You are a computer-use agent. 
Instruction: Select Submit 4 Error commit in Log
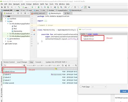pos(40,72)
